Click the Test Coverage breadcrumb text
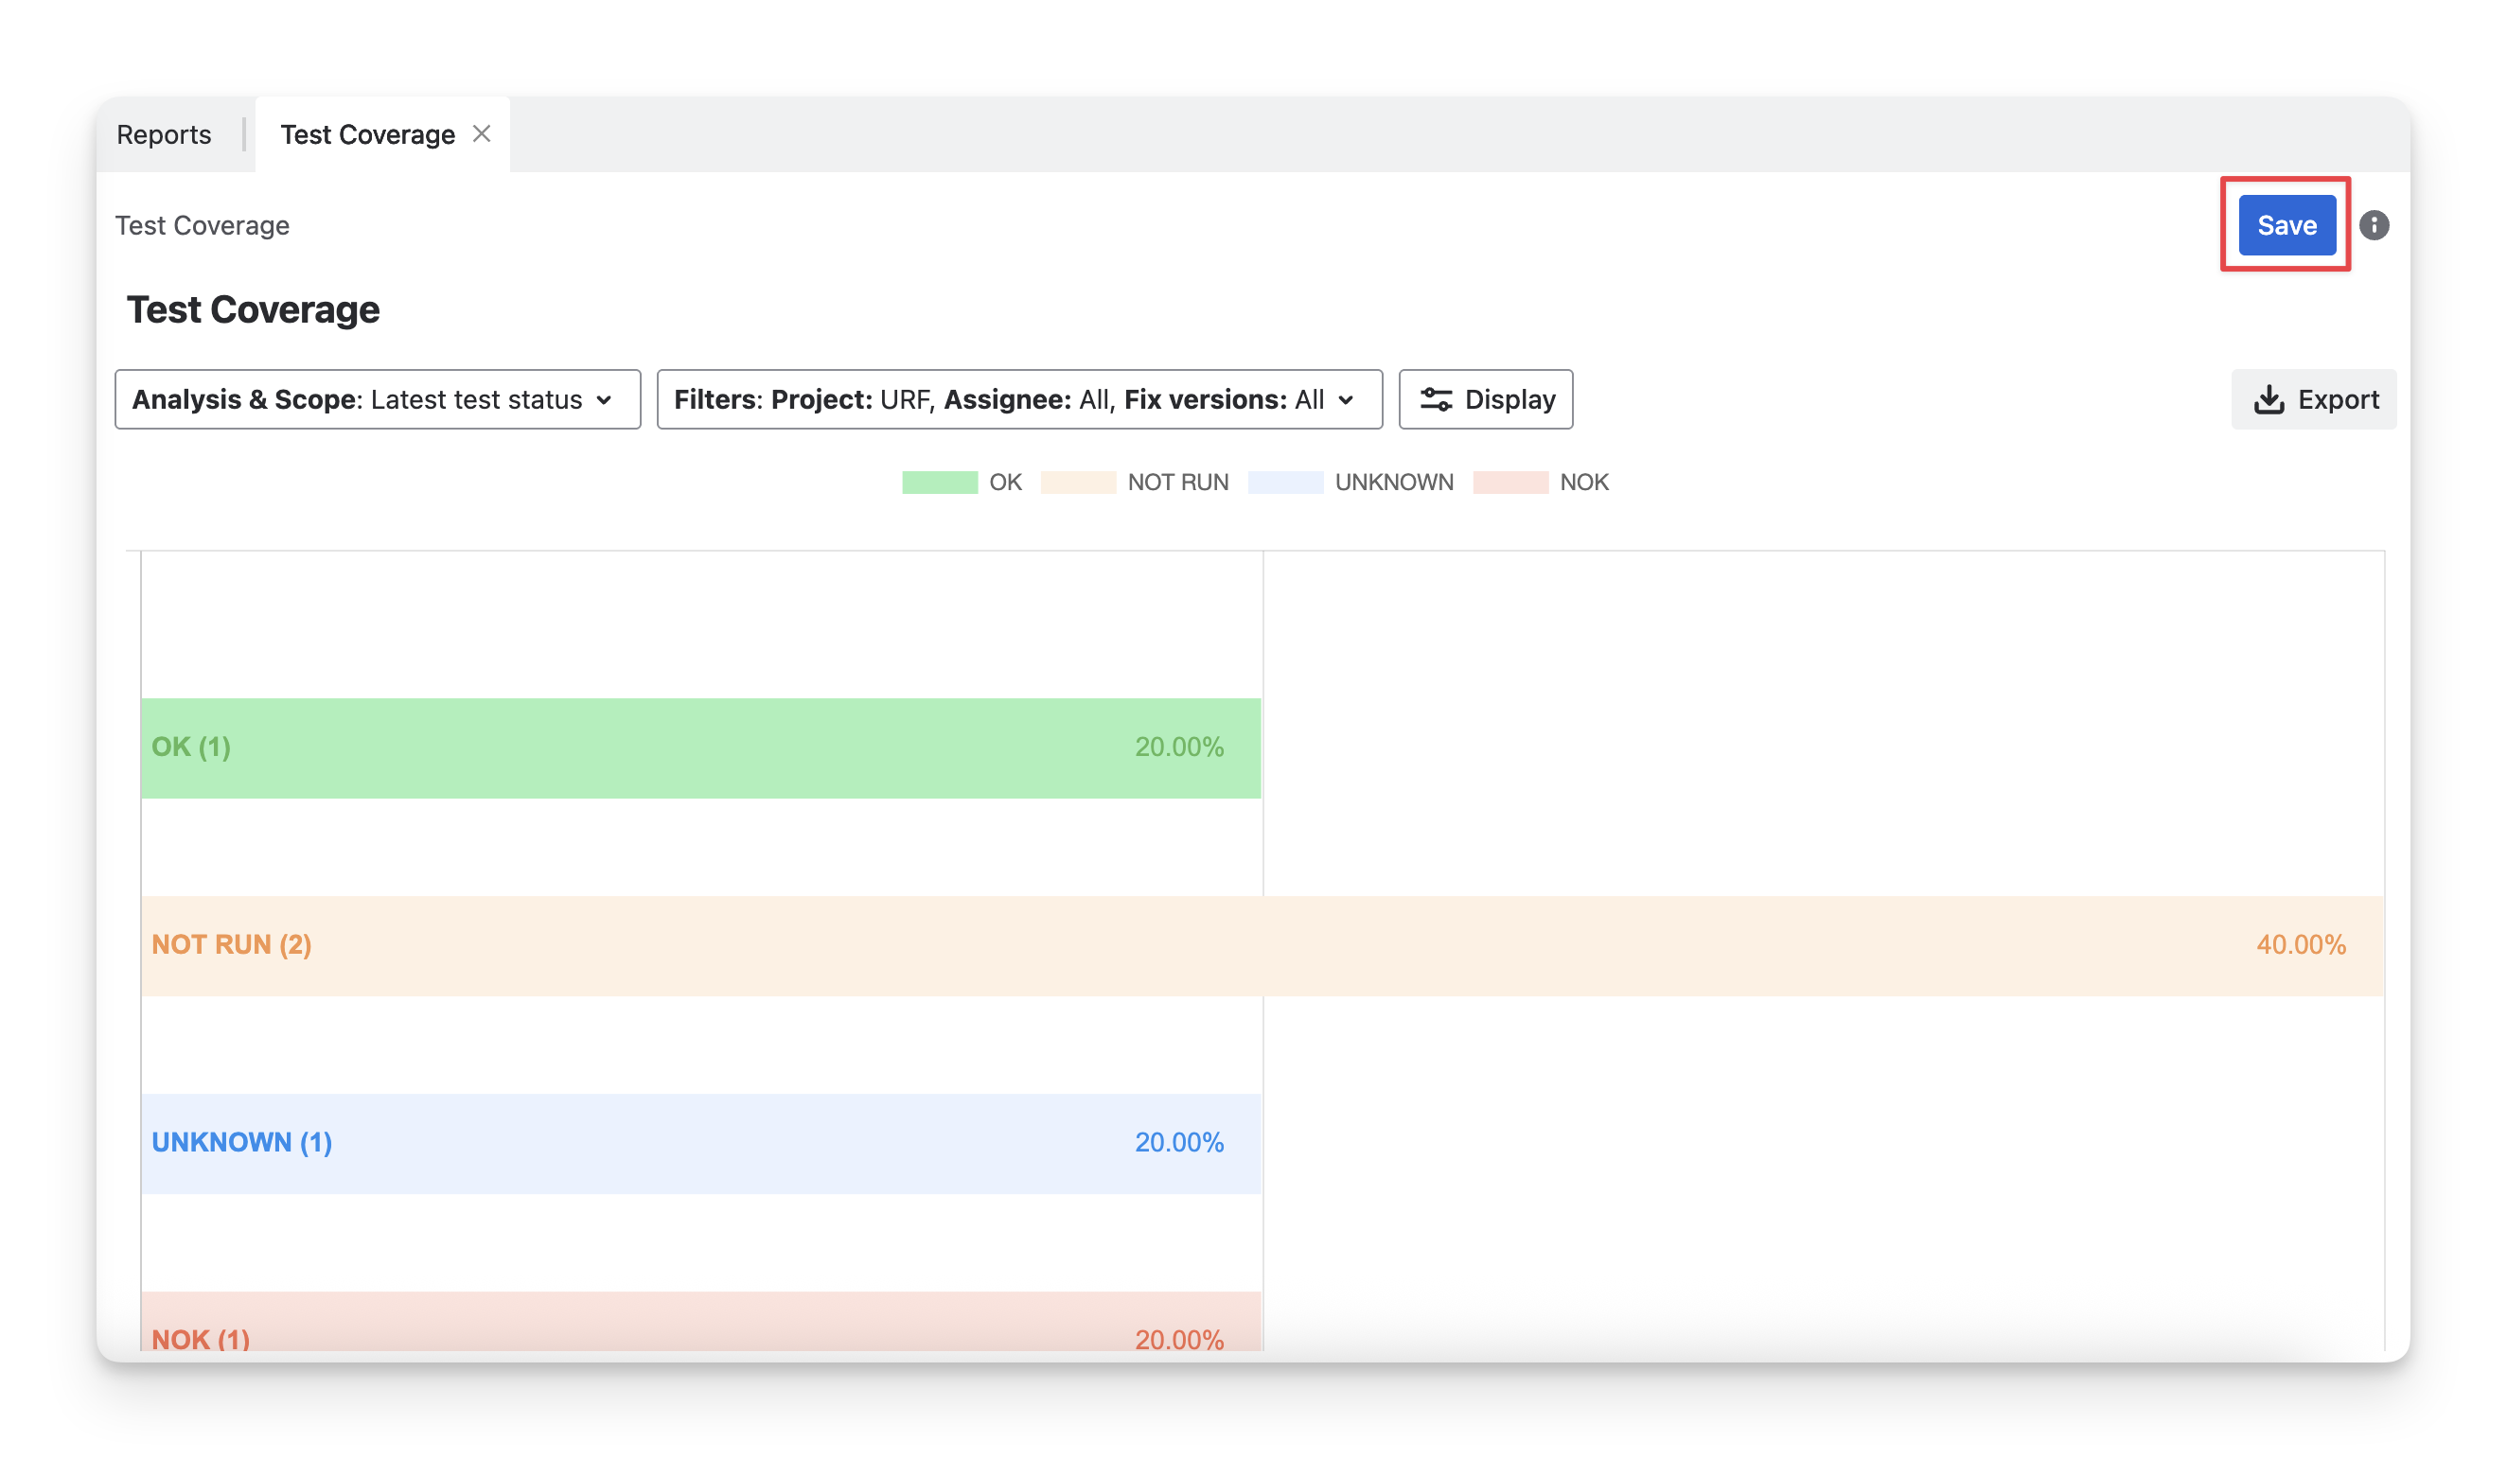 [202, 226]
